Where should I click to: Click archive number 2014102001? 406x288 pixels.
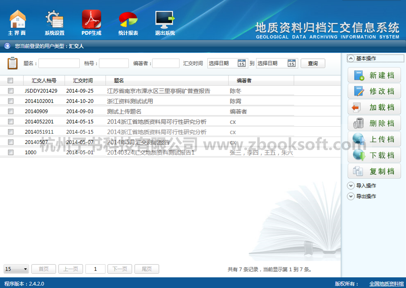(x=39, y=101)
